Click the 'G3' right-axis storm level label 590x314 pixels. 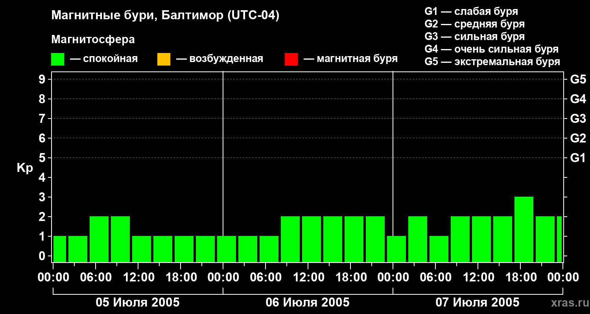point(578,119)
